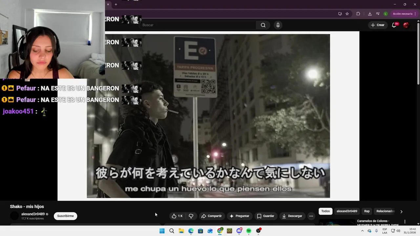This screenshot has height=236, width=420.
Task: Type in the Buscar search field
Action: point(198,25)
